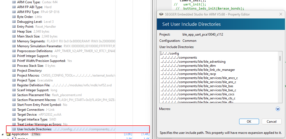Click the property icon beside ARM Core Type
Viewport: 286px width, 139px height.
(x=14, y=2)
